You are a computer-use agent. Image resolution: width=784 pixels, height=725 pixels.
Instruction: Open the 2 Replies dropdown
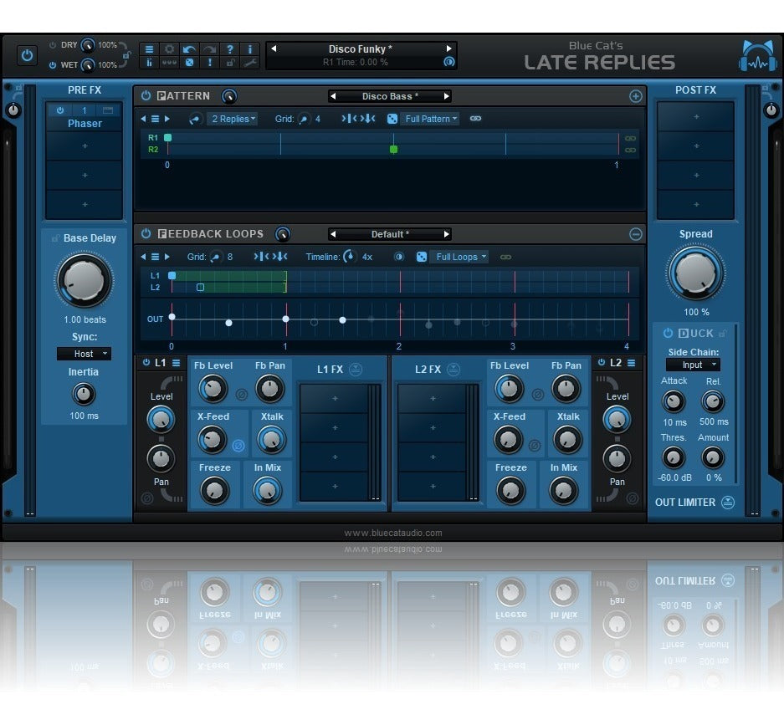[233, 119]
